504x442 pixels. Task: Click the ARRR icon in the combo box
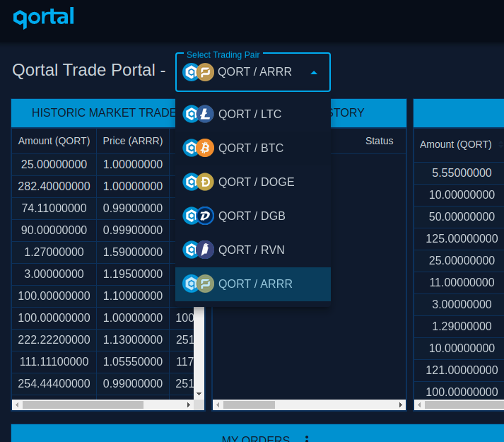205,72
